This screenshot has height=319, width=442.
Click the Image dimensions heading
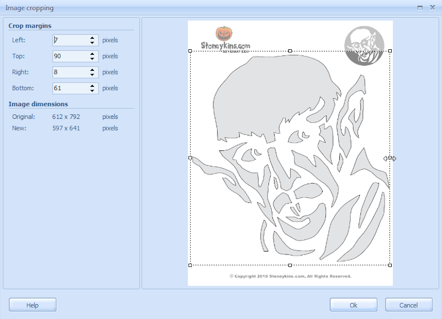pyautogui.click(x=38, y=104)
